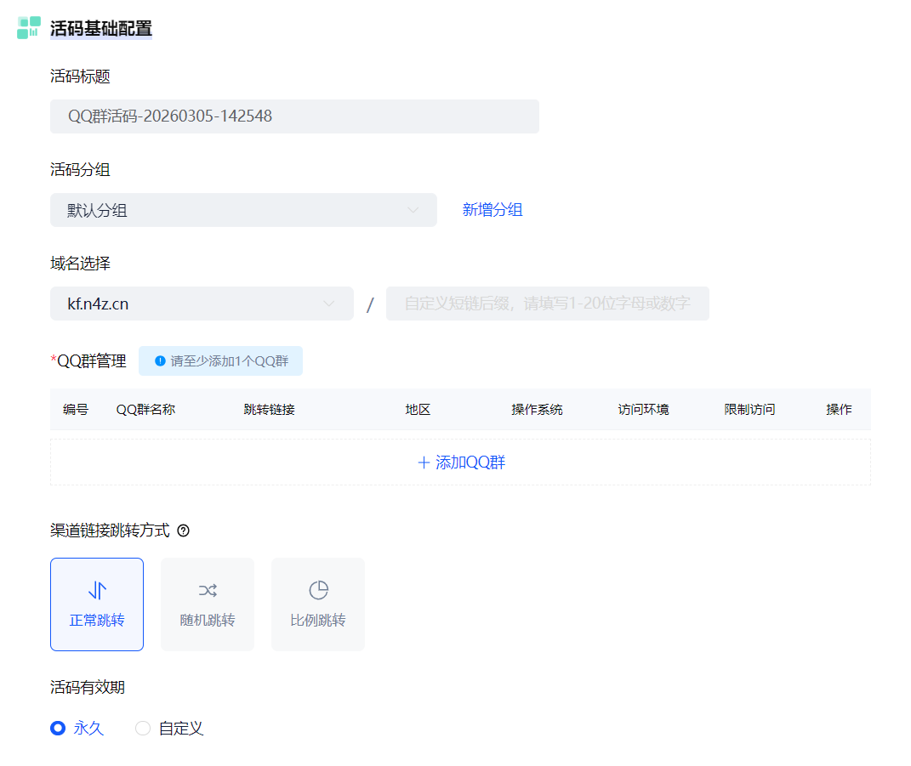
Task: Expand the kf.n4z.cn domain dropdown
Action: coord(202,304)
